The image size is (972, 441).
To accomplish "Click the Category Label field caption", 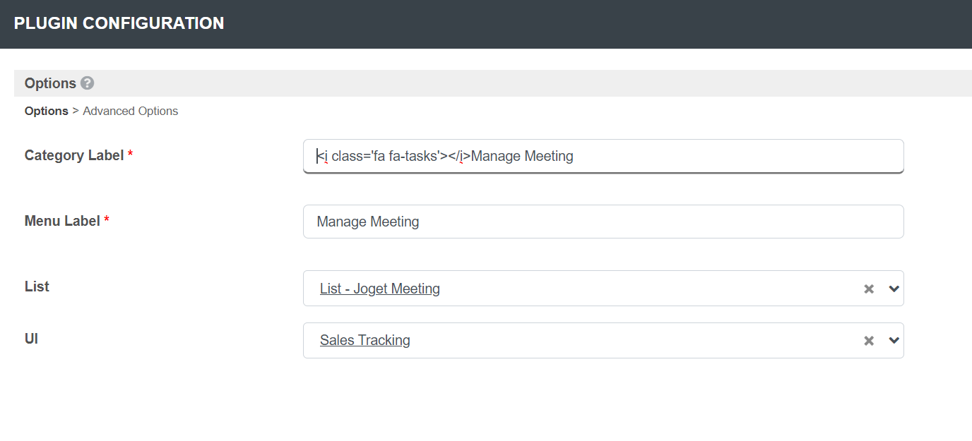I will tap(74, 155).
